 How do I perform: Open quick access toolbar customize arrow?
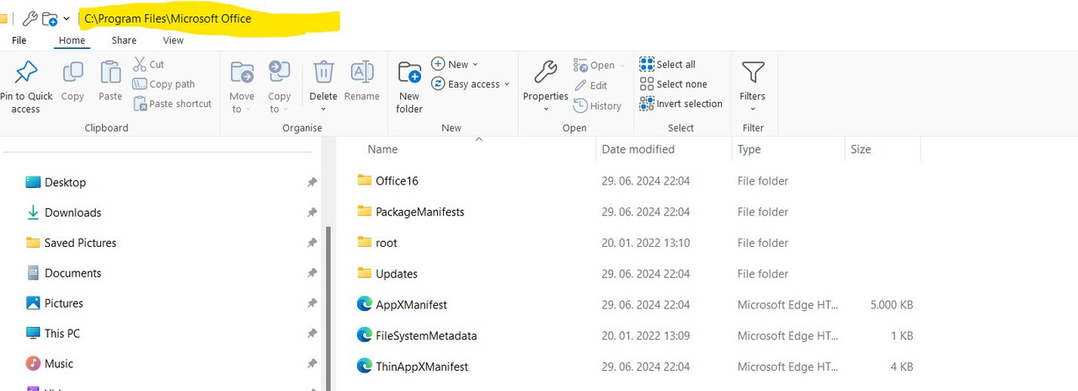coord(67,19)
